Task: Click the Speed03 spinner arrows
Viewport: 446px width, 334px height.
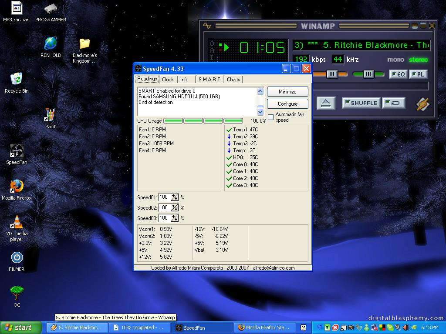Action: point(175,218)
